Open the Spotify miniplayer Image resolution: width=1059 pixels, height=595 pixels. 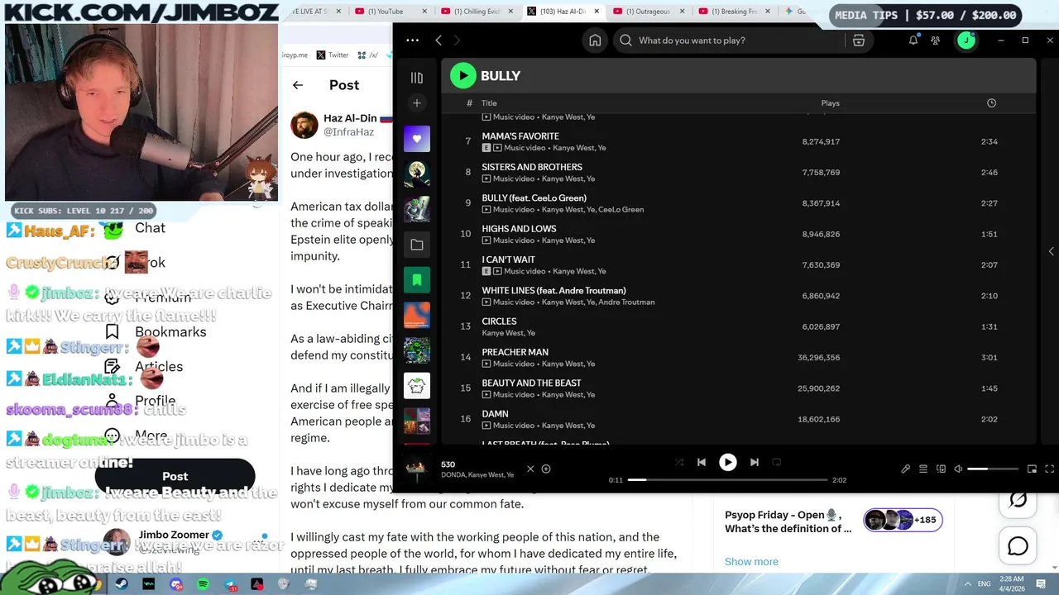click(x=1032, y=469)
